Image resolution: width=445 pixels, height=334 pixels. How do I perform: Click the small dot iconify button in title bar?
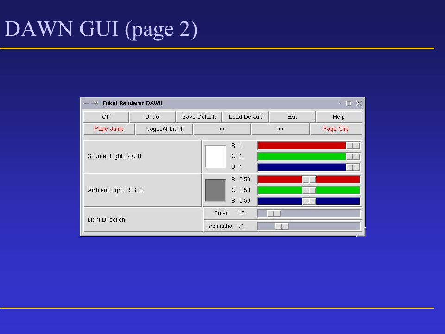340,103
